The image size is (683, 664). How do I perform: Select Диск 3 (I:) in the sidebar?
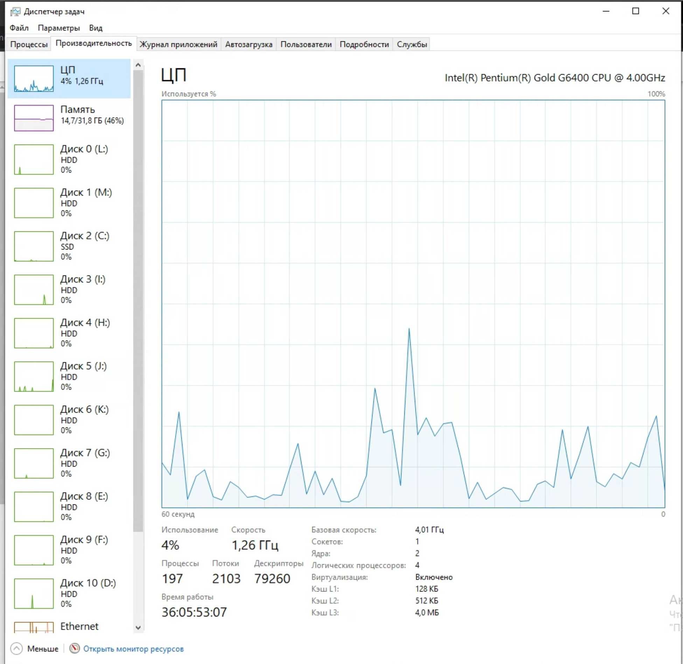pyautogui.click(x=69, y=289)
